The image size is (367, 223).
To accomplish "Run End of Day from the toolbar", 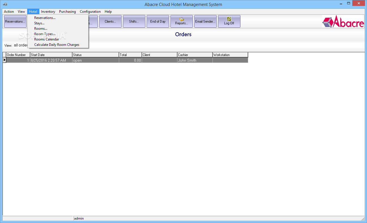I will [158, 22].
